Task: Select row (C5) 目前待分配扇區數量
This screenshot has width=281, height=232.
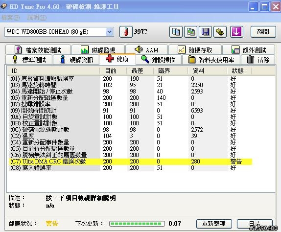Action: pyautogui.click(x=131, y=149)
